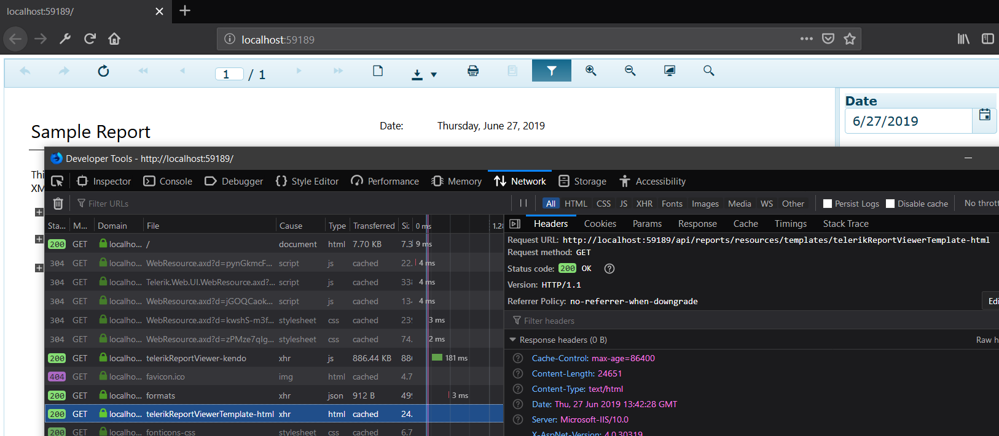Zoom out of the report
Image resolution: width=999 pixels, height=436 pixels.
(630, 71)
